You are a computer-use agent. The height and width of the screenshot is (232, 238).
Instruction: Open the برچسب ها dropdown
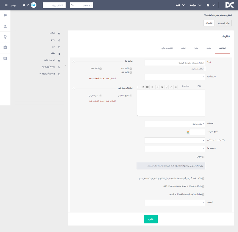175,149
